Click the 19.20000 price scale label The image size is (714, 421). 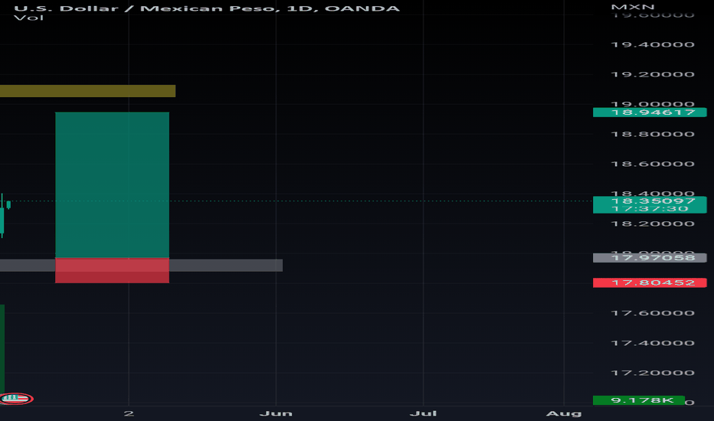[x=653, y=75]
